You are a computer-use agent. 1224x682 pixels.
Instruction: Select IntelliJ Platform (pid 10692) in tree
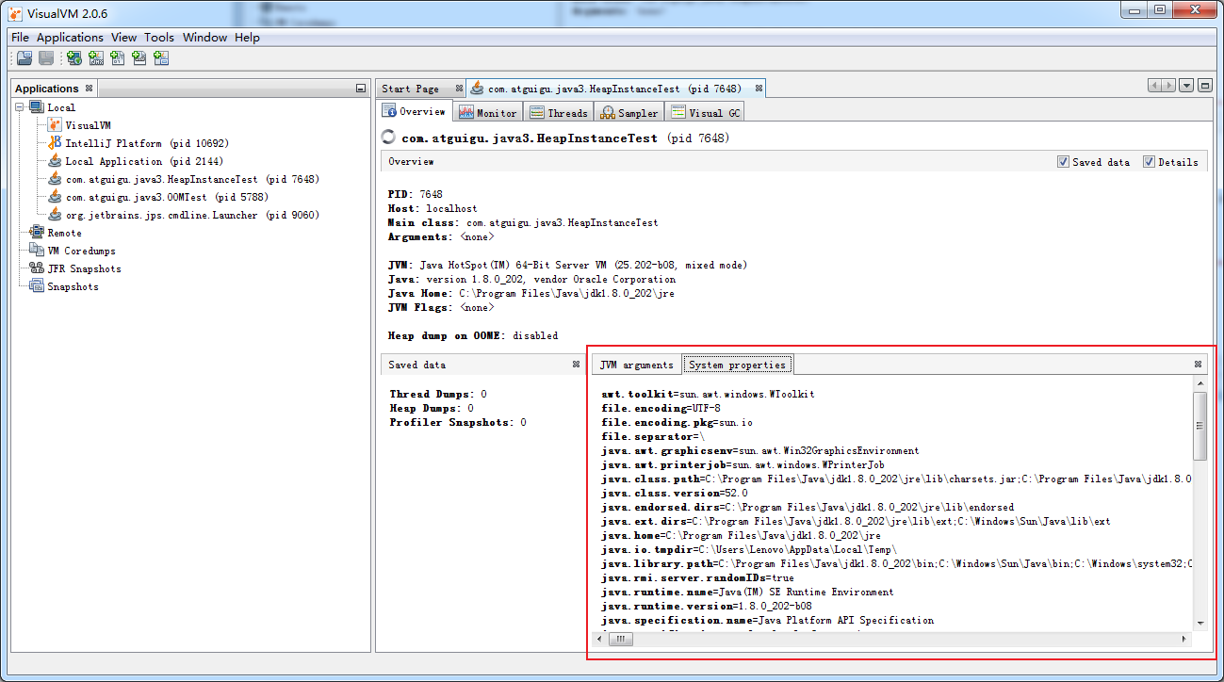[147, 143]
